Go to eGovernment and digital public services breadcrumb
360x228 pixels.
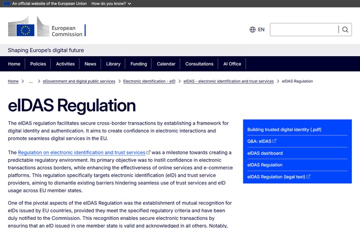(79, 81)
